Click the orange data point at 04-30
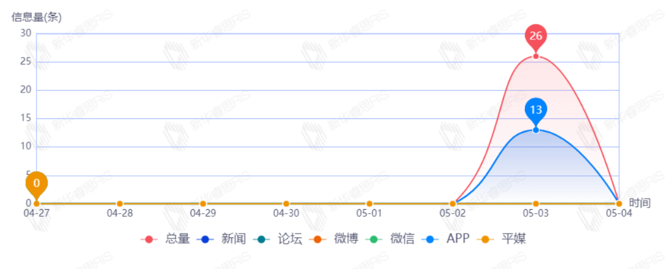This screenshot has width=666, height=269. (x=286, y=204)
